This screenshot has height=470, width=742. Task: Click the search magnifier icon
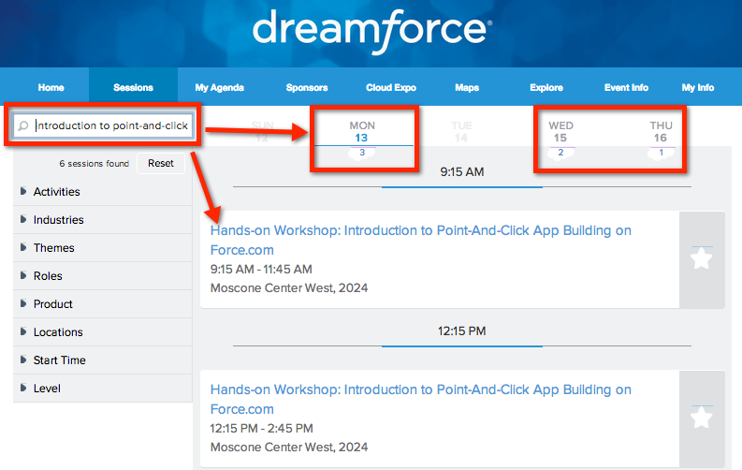(23, 125)
